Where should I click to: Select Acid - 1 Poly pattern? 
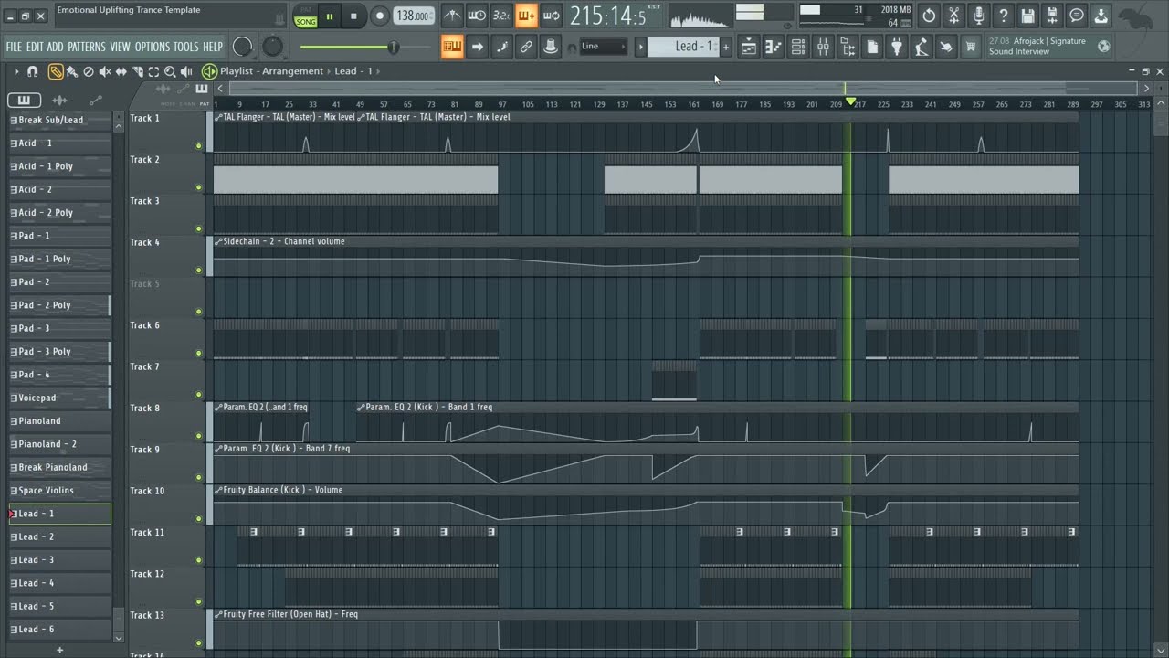pos(59,166)
